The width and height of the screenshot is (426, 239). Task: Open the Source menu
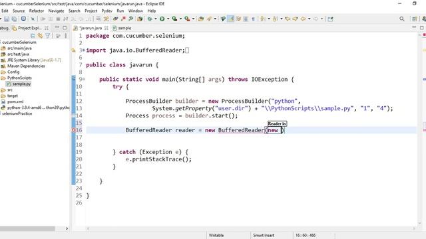19,11
